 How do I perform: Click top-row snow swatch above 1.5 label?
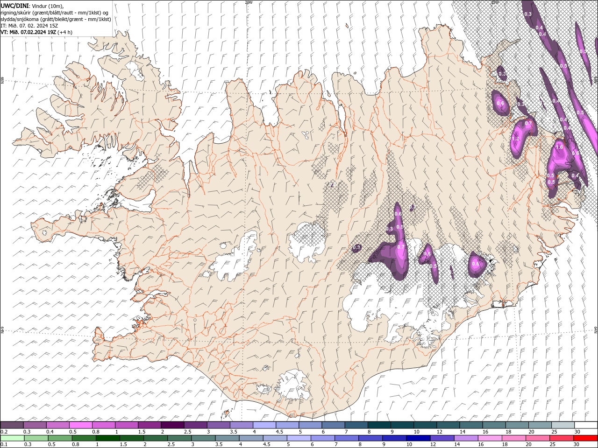coord(149,425)
